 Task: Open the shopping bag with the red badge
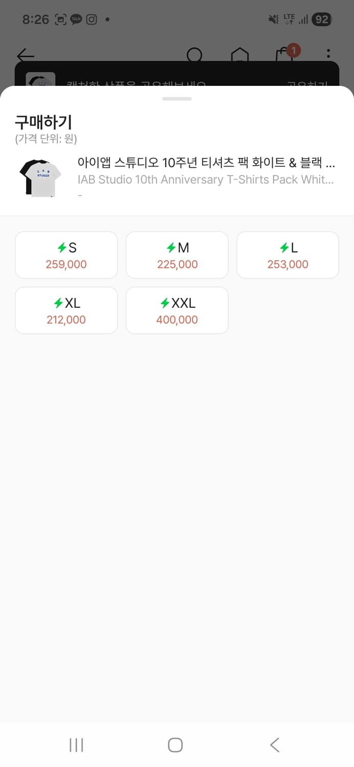tap(284, 55)
